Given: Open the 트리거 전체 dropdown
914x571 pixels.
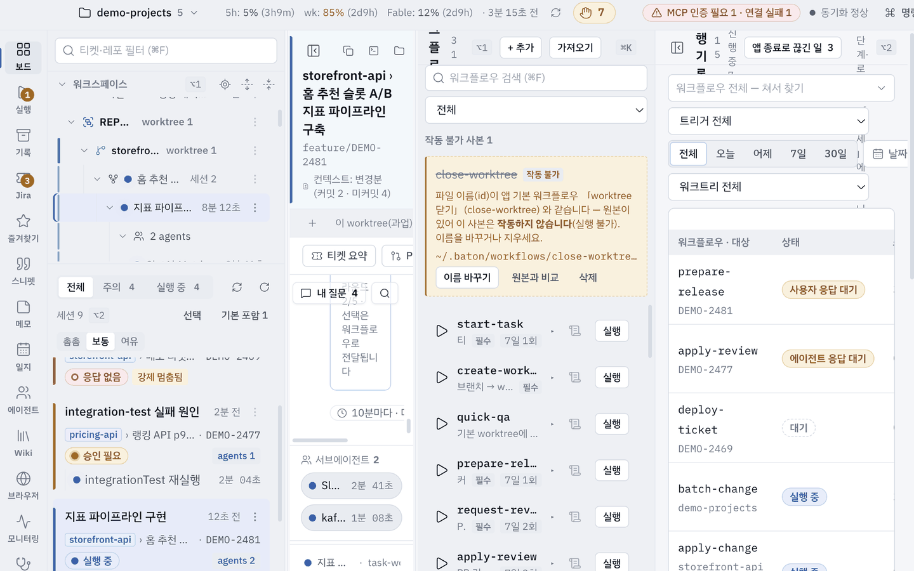Looking at the screenshot, I should pyautogui.click(x=769, y=121).
